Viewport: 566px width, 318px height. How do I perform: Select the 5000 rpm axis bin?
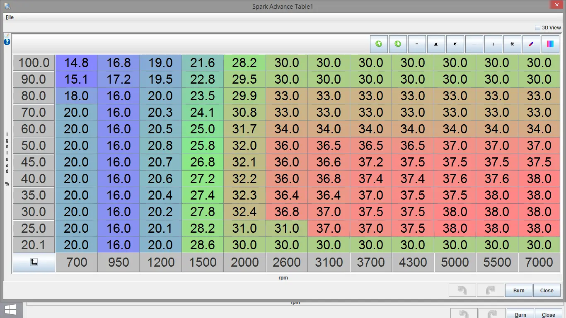click(455, 262)
